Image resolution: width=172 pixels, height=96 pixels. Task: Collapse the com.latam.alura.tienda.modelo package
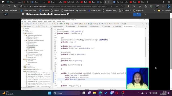tap(25, 41)
